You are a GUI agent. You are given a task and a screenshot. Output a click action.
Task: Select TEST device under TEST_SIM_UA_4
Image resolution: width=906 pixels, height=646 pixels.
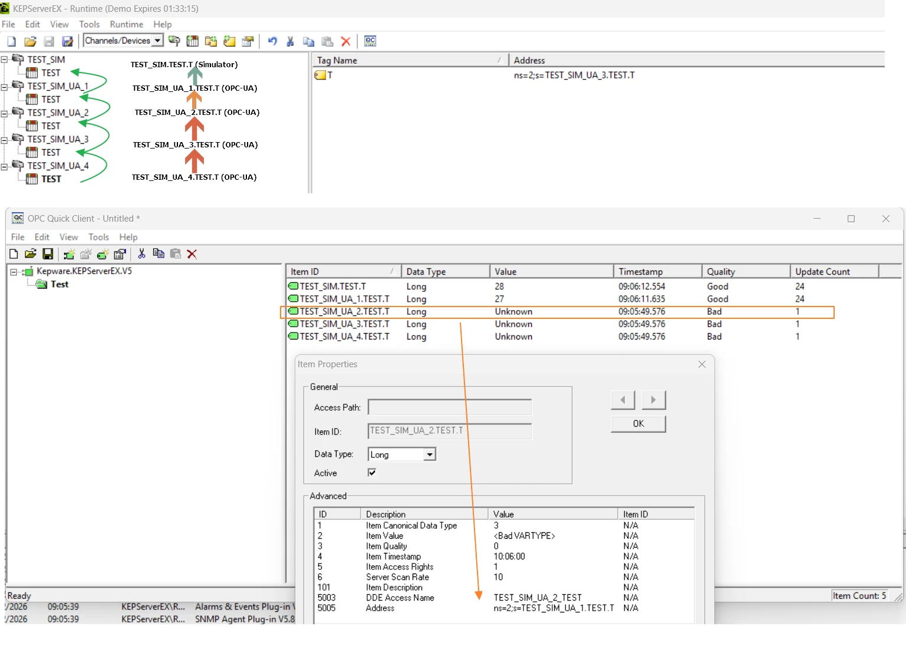tap(51, 179)
